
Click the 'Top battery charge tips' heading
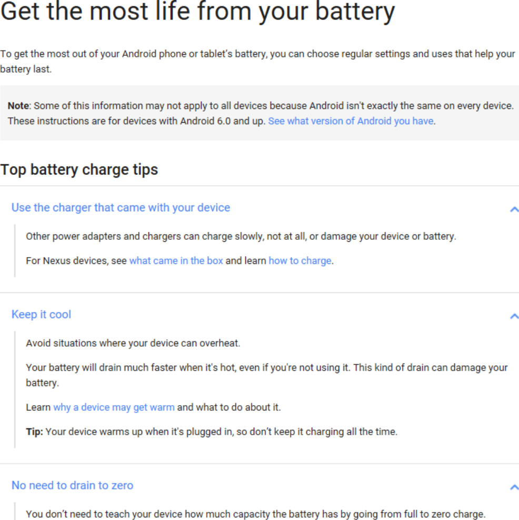point(79,170)
